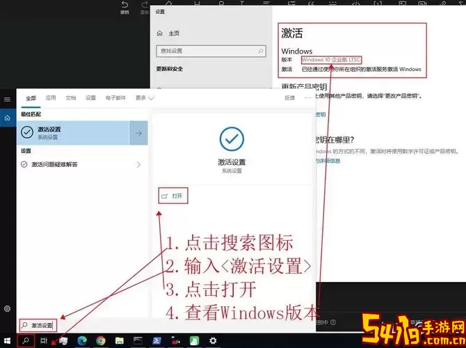Click the redo arrow in the editor toolbar
466x348 pixels.
(145, 4)
